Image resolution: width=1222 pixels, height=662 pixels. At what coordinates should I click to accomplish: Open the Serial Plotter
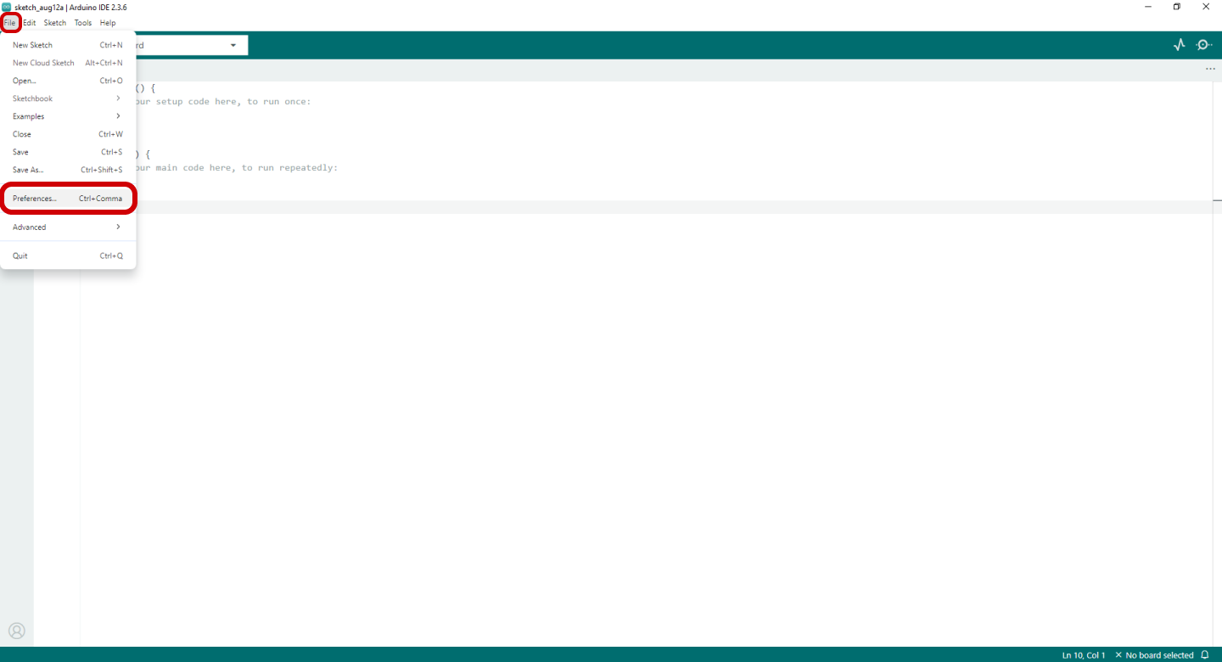[1179, 45]
